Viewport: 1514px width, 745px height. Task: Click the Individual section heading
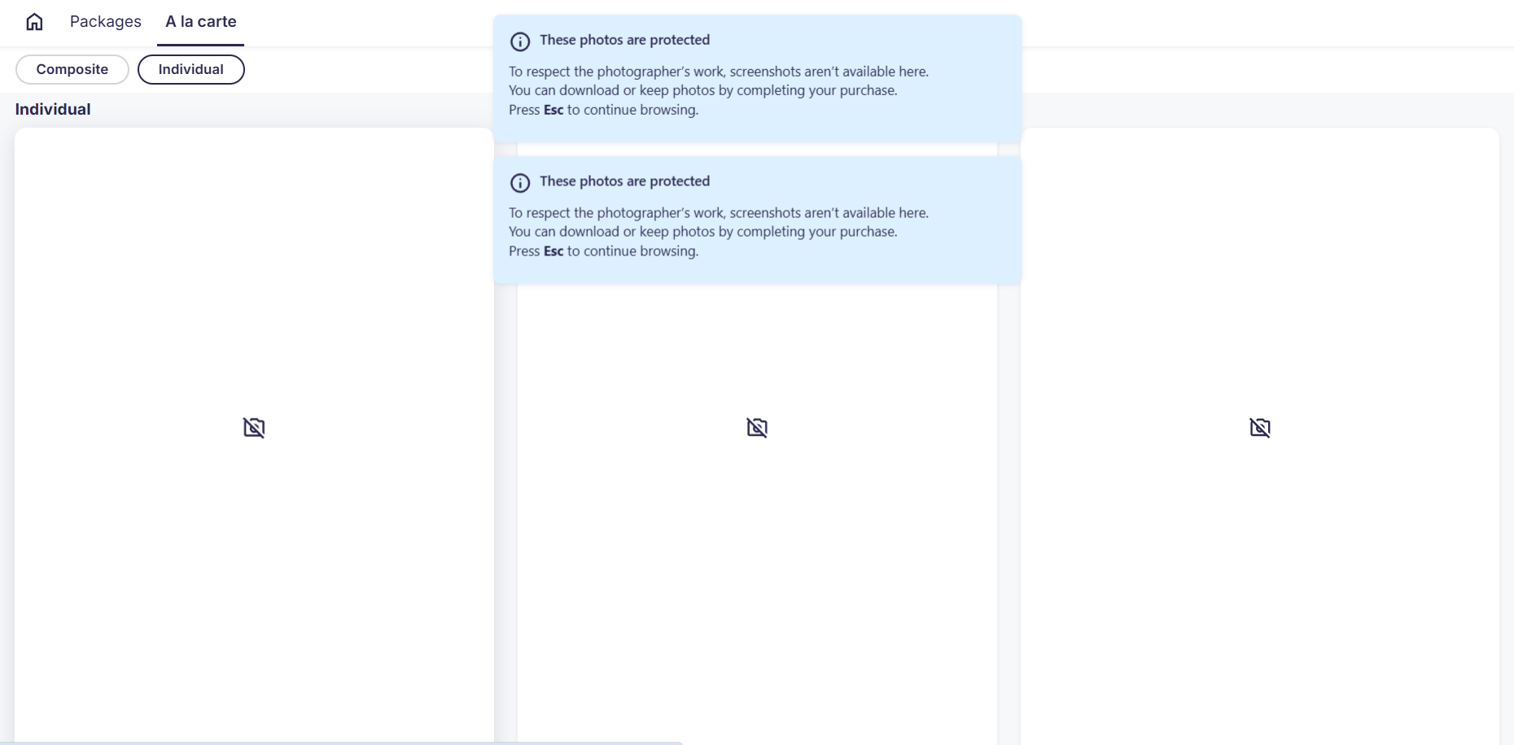(x=52, y=109)
